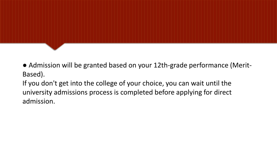Click the word "If" starting second paragraph
This screenshot has height=156, width=277.
pyautogui.click(x=24, y=83)
